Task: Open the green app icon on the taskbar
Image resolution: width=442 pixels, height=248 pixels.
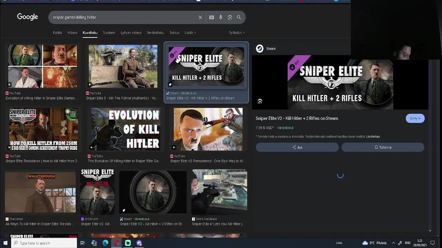Action: (128, 243)
